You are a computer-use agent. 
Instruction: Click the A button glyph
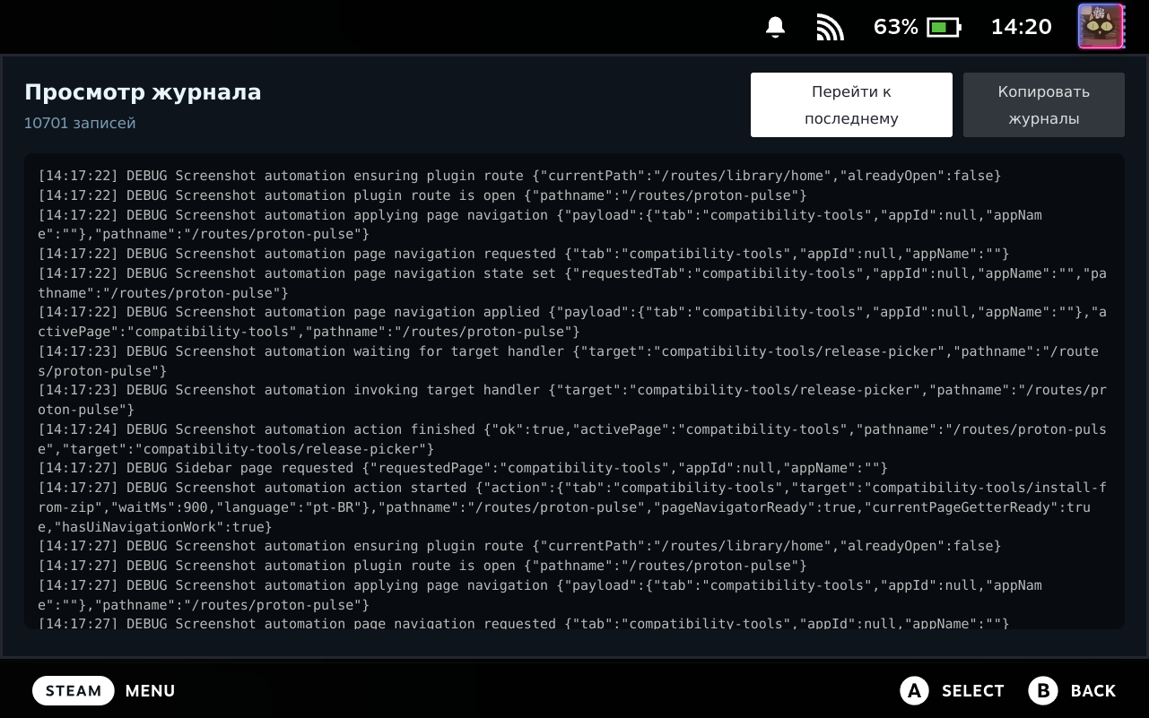click(914, 690)
